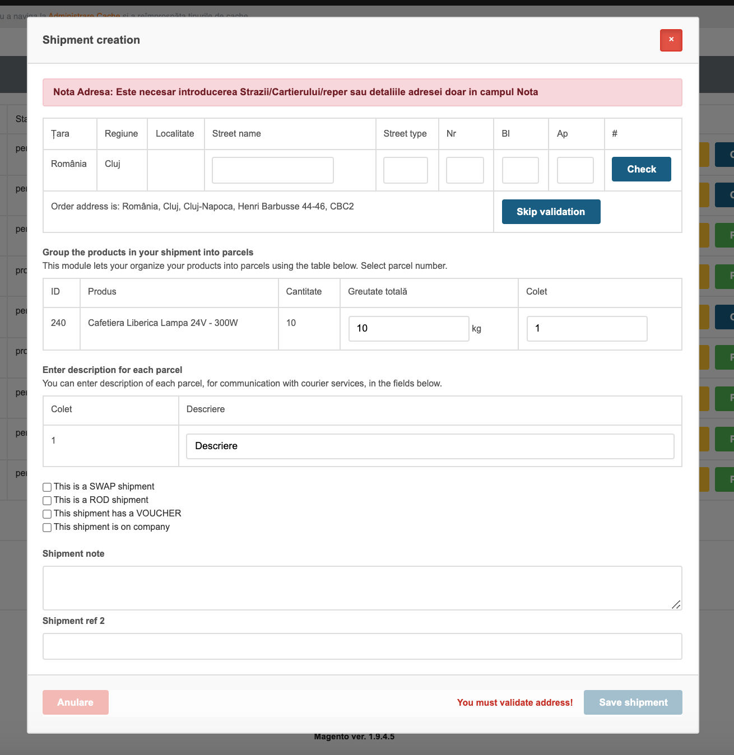
Task: Grab the Shipment note resize handle
Action: (676, 604)
